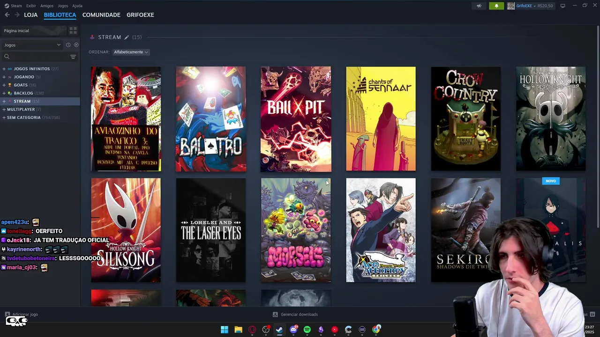The image size is (600, 337).
Task: Open the Ball x Pit game cover
Action: point(296,119)
